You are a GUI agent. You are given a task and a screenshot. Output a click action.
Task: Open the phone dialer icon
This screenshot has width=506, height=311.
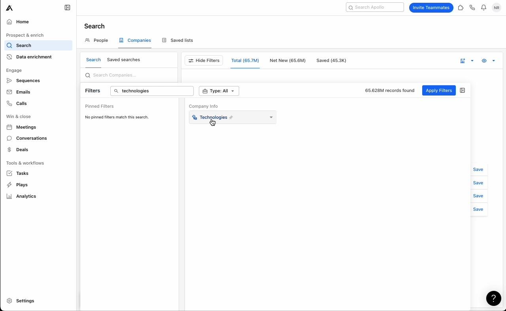point(472,7)
